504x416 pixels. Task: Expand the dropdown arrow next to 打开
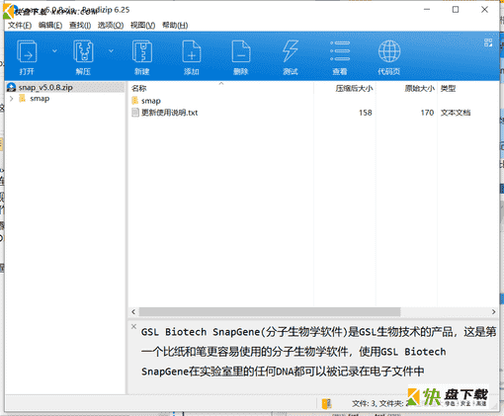[54, 51]
